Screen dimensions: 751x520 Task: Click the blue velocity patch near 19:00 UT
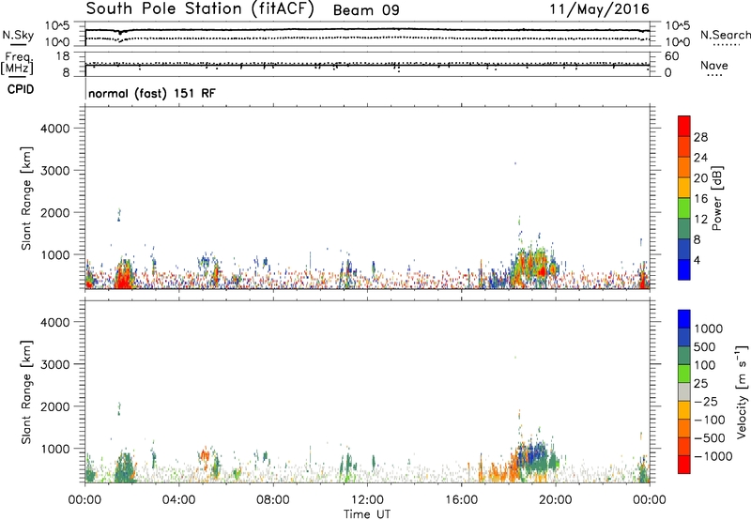tap(530, 455)
